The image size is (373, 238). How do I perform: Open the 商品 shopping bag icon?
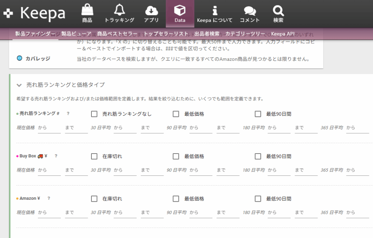(x=87, y=10)
